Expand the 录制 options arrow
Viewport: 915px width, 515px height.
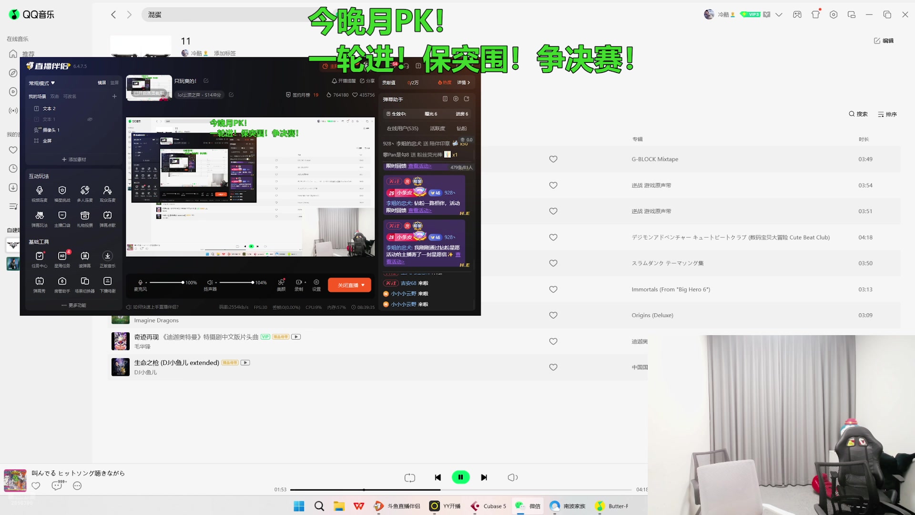coord(305,282)
